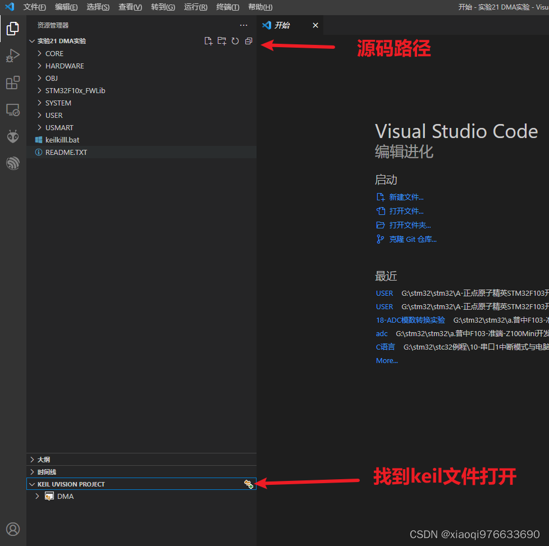Open the 编辑(E) menu
Viewport: 549px width, 546px height.
(66, 7)
